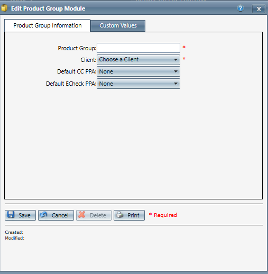Click the Cancel button label
Viewport: 268px width, 274px height.
60,215
